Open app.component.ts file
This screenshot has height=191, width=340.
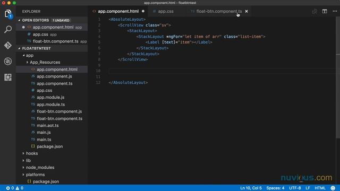pyautogui.click(x=52, y=83)
